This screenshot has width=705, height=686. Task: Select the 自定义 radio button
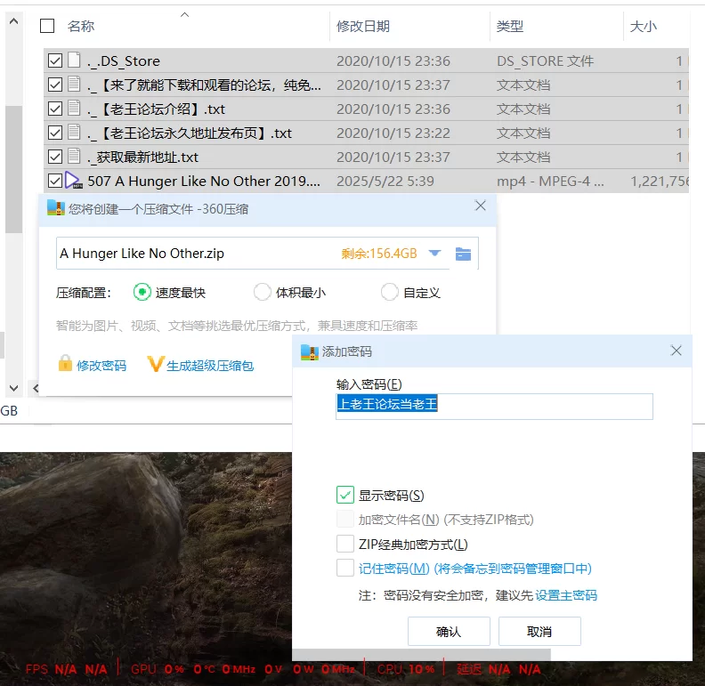389,292
